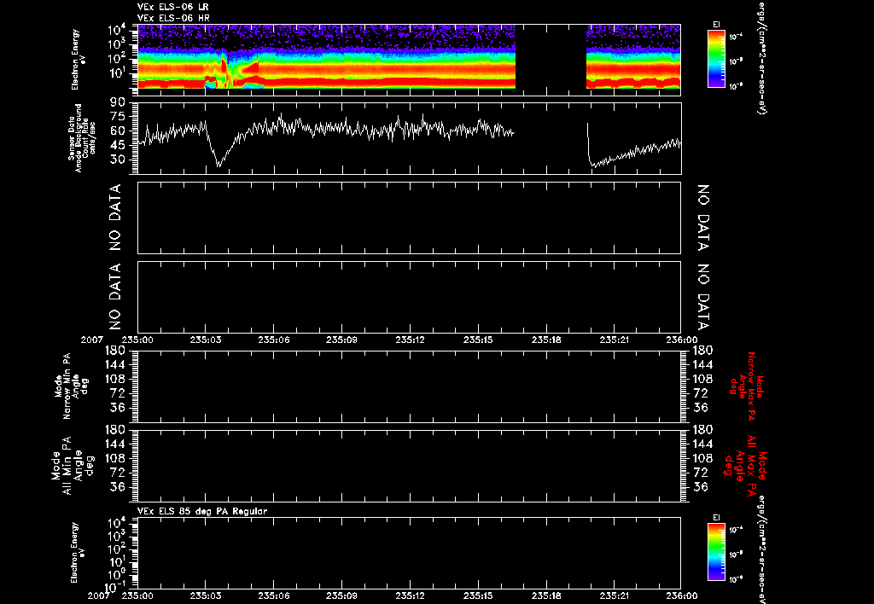
Task: Click the 235:09 label on the bottom time axis
Action: tap(341, 595)
